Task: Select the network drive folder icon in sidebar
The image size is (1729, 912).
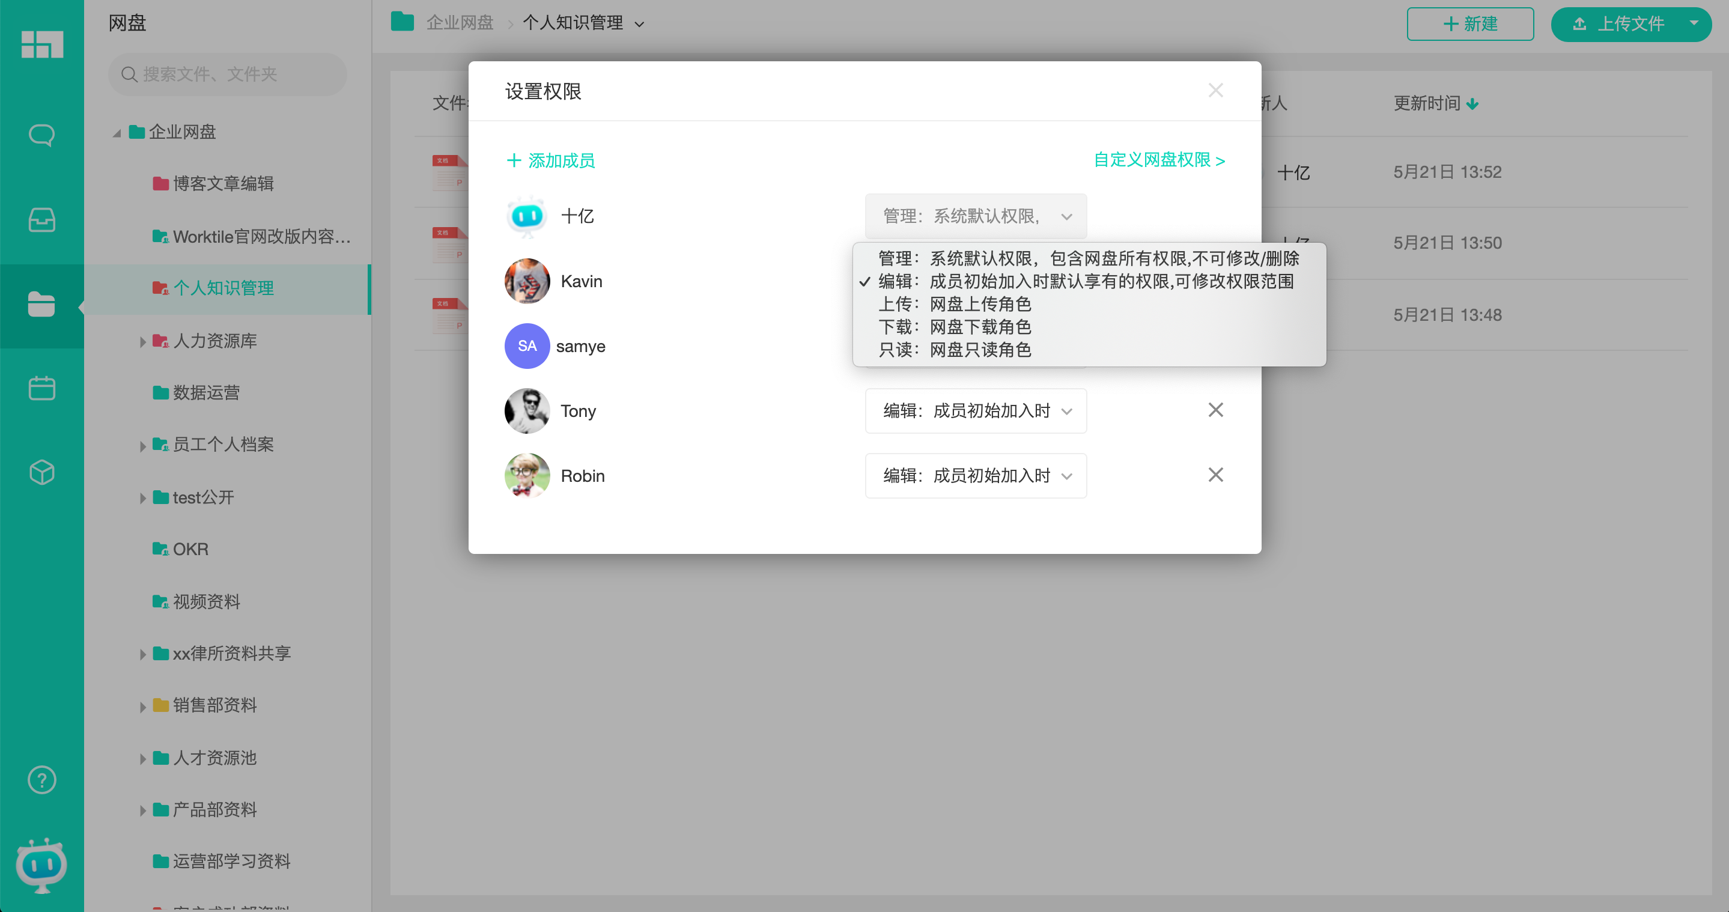Action: (41, 305)
